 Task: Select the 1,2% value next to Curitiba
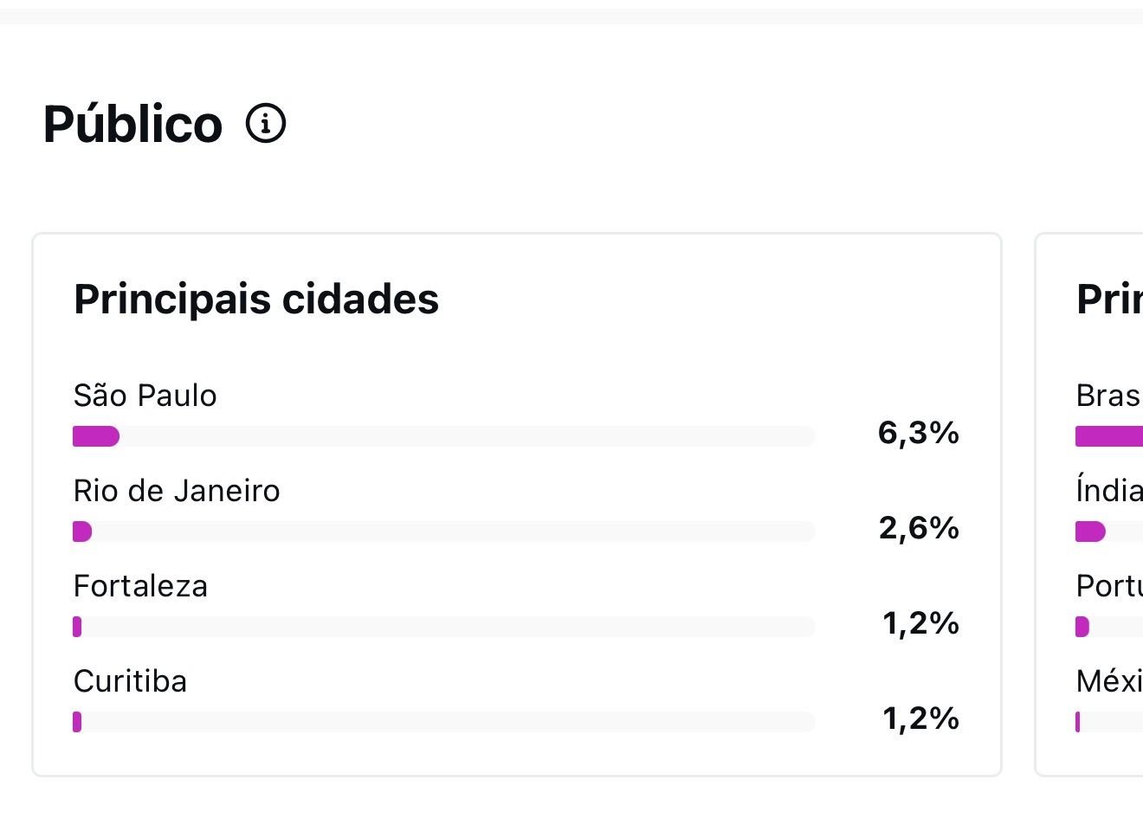click(920, 718)
